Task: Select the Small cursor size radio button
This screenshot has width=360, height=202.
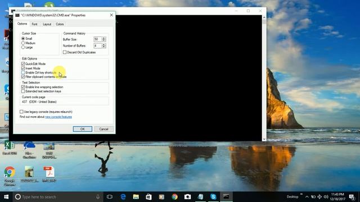Action: coord(23,39)
